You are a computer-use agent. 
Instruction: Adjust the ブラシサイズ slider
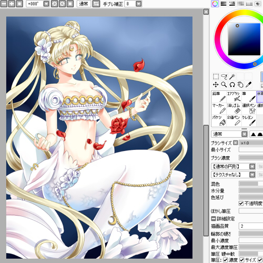tap(251, 143)
